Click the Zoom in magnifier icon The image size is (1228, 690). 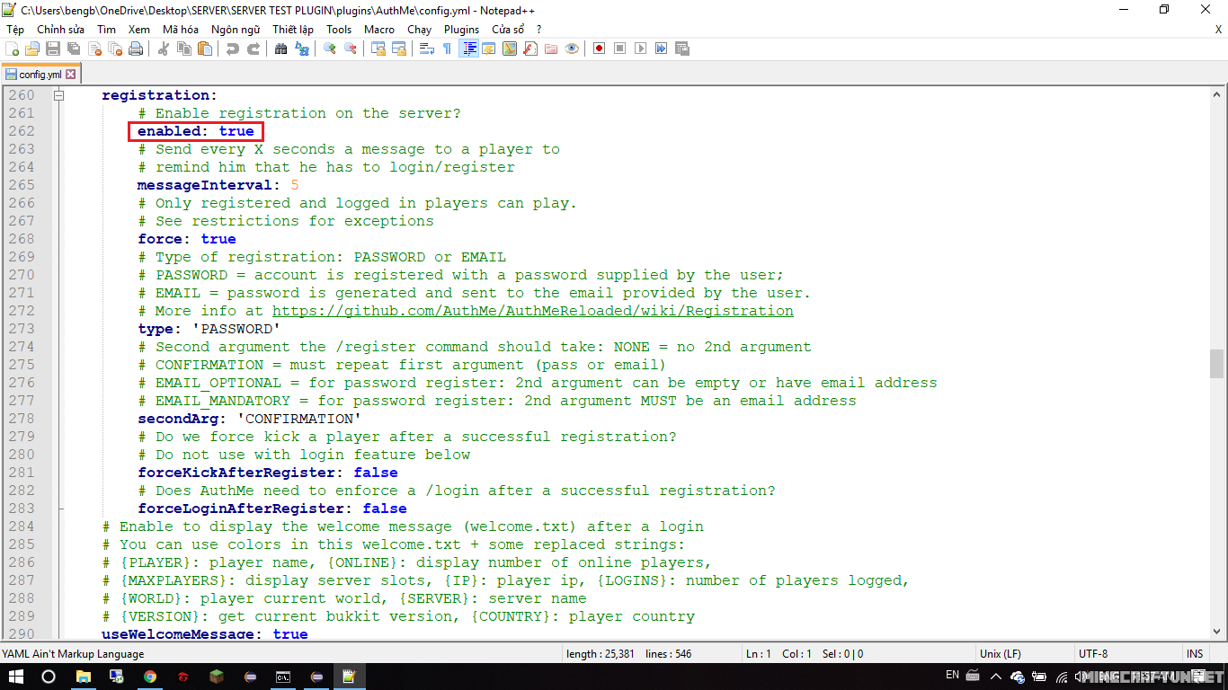tap(330, 49)
